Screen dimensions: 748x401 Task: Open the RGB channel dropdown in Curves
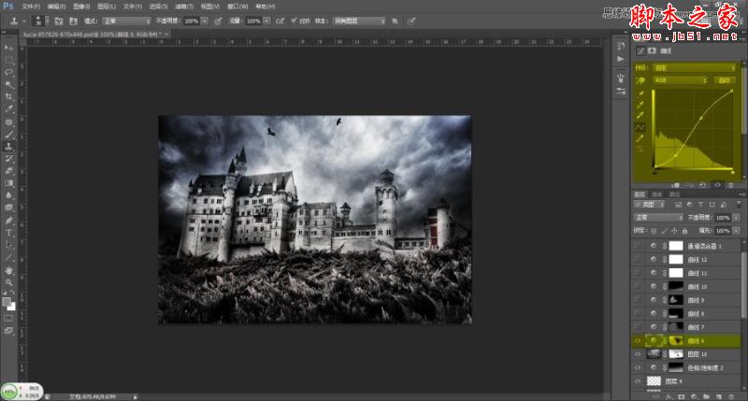tap(680, 80)
